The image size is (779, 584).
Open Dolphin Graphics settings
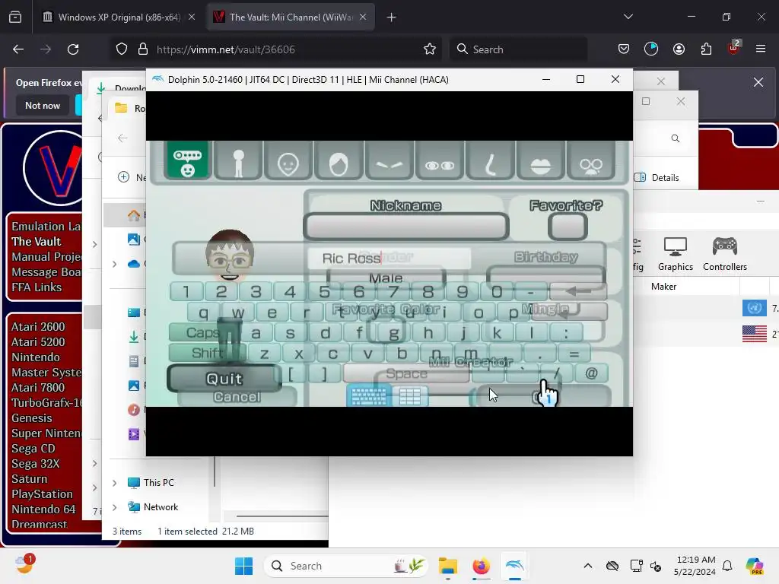click(676, 254)
